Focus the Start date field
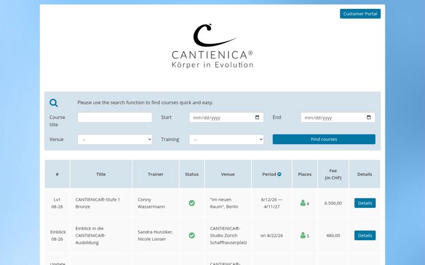 click(226, 117)
